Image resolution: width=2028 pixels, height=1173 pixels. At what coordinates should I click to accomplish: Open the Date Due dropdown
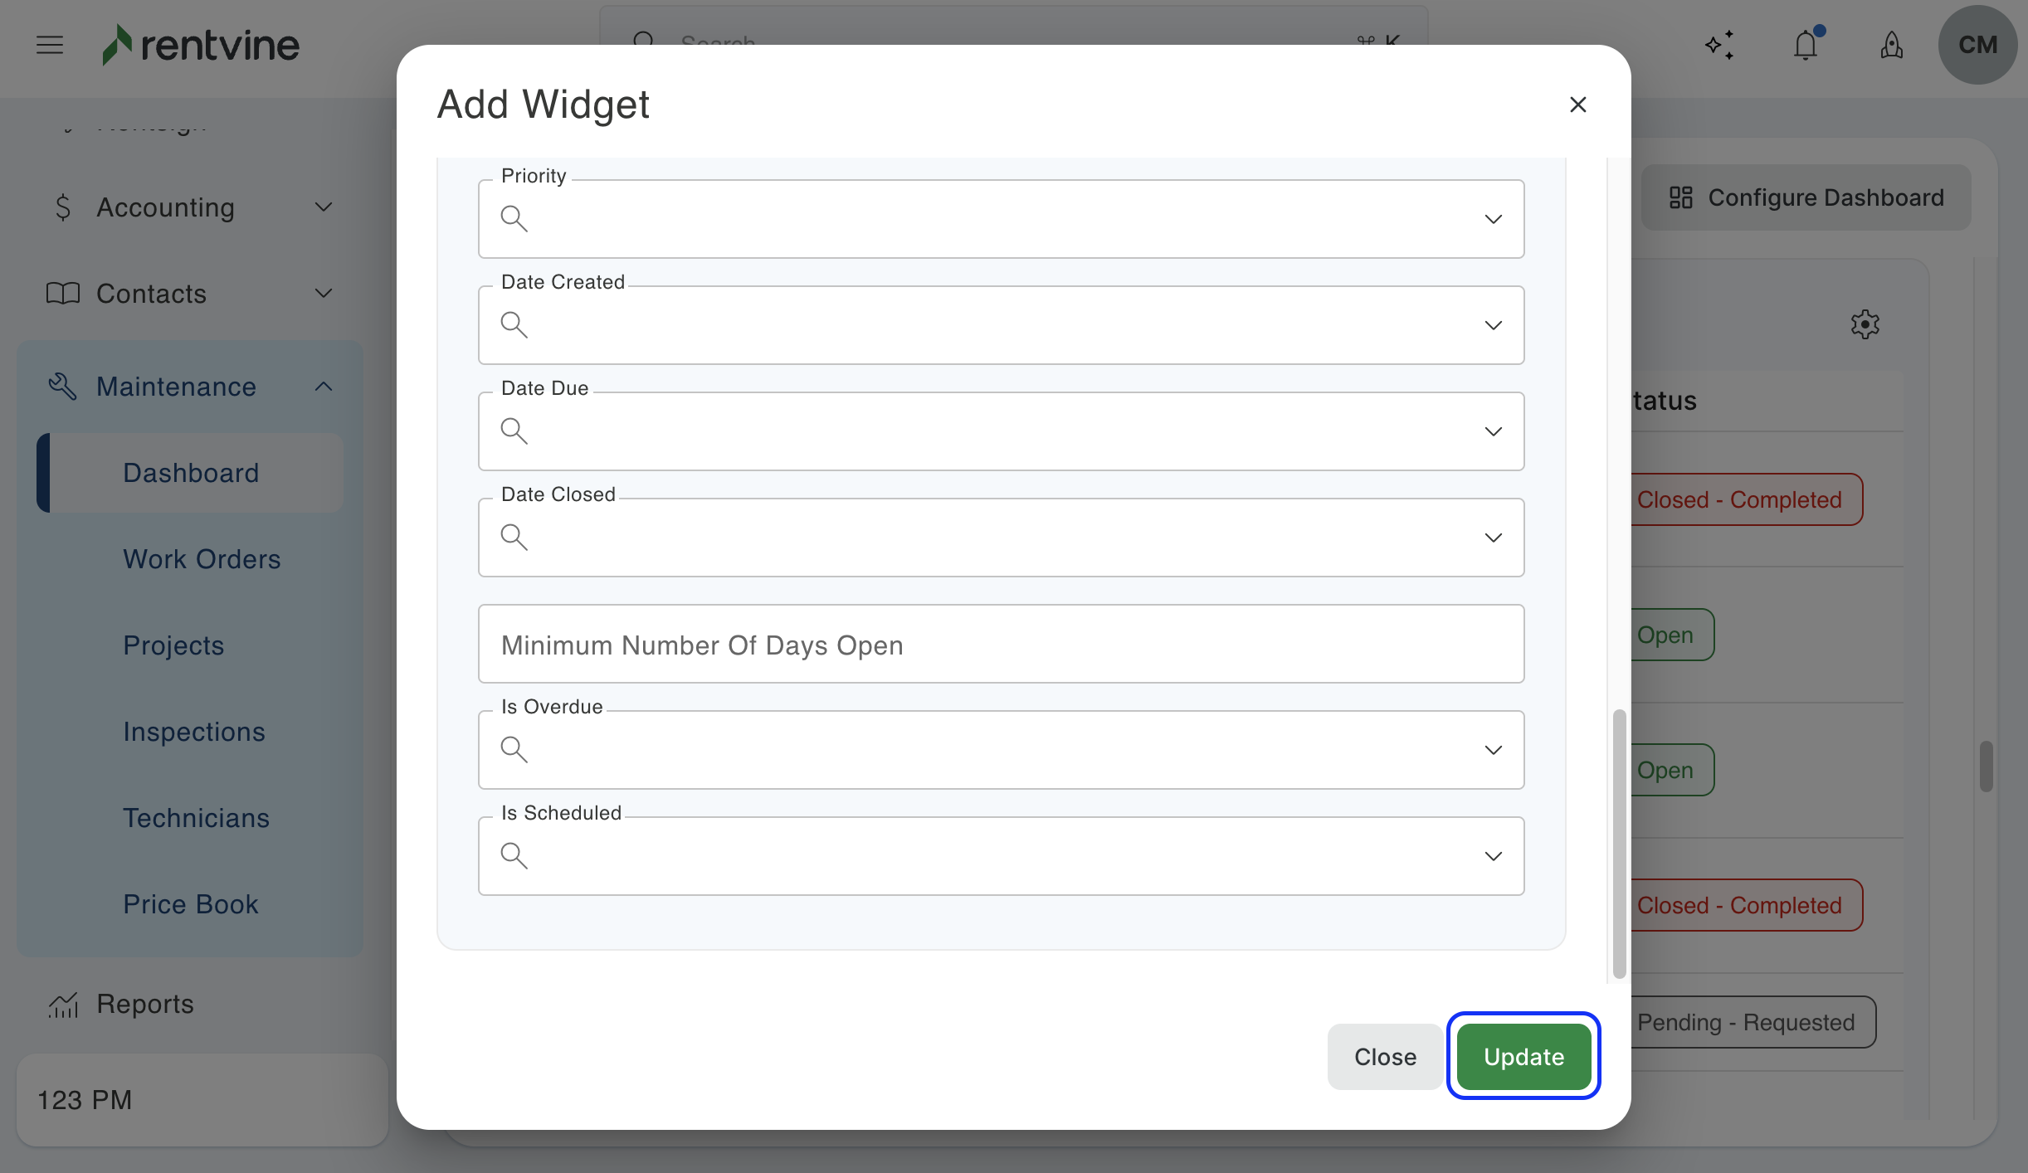point(1000,431)
